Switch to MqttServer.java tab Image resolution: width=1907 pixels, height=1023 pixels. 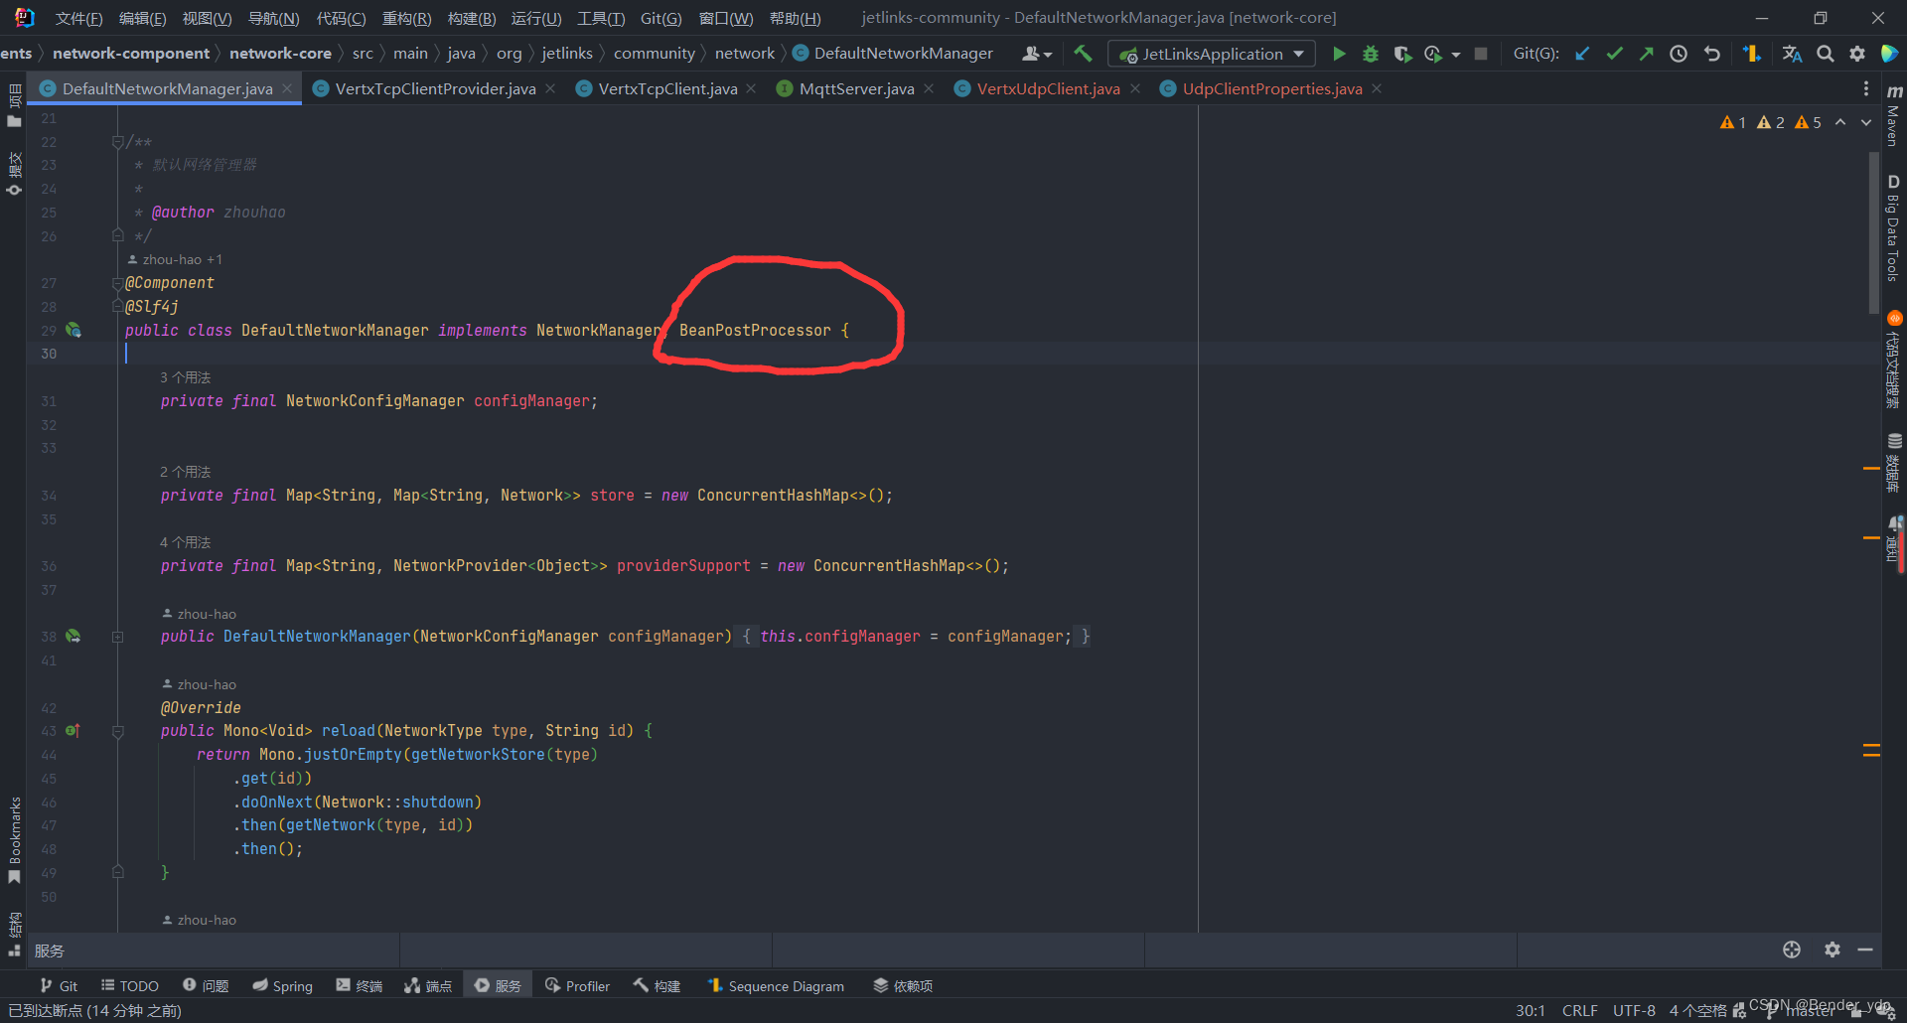pyautogui.click(x=856, y=88)
